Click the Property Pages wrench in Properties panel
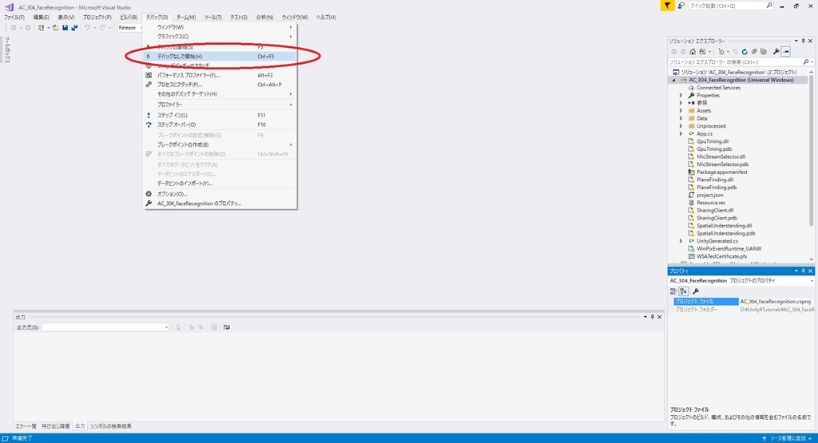The width and height of the screenshot is (818, 443). (696, 291)
